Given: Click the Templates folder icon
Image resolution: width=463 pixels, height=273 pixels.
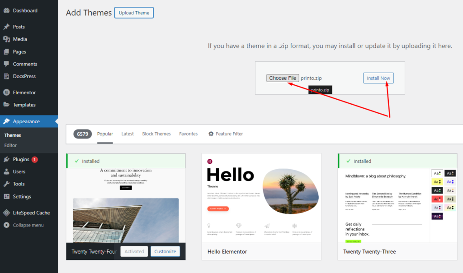Looking at the screenshot, I should pos(6,105).
